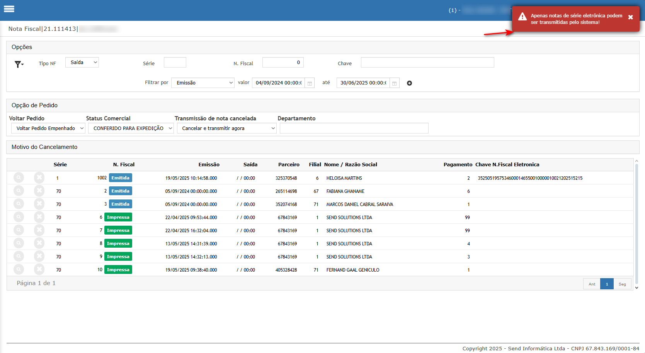The height and width of the screenshot is (353, 645).
Task: Cancel the FABIANA GHANAME note
Action: pos(39,191)
